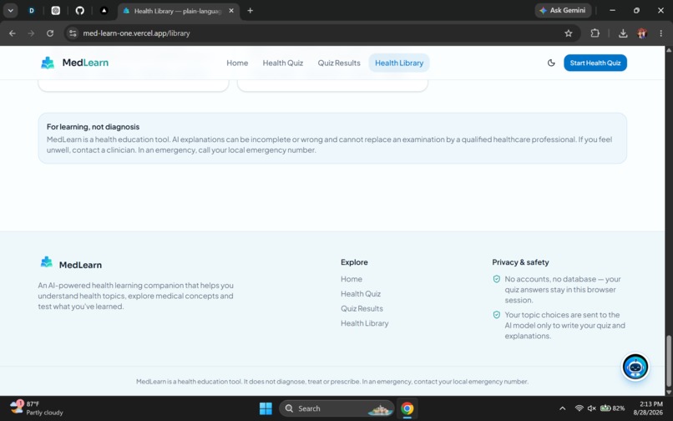This screenshot has width=673, height=421.
Task: Click the page vertical scrollbar thumb
Action: (x=668, y=361)
